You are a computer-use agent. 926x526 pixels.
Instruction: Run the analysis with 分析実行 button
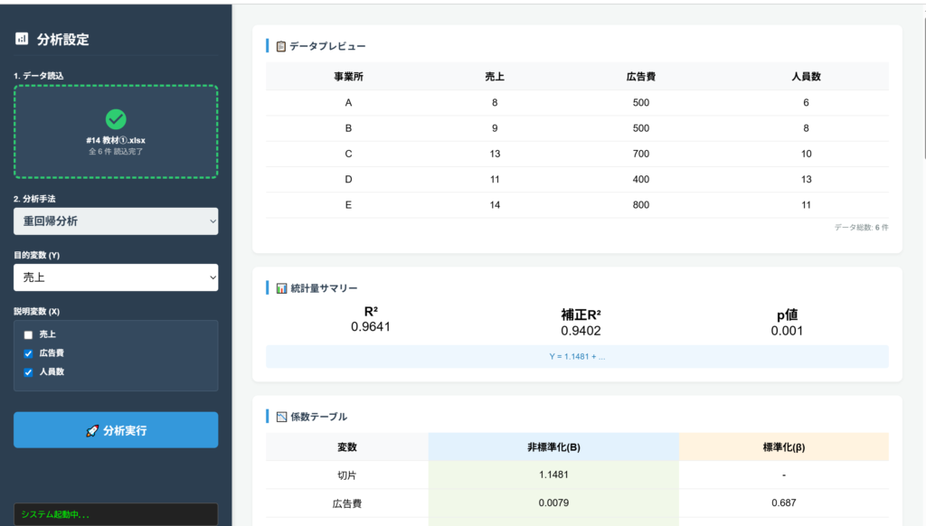pos(116,430)
